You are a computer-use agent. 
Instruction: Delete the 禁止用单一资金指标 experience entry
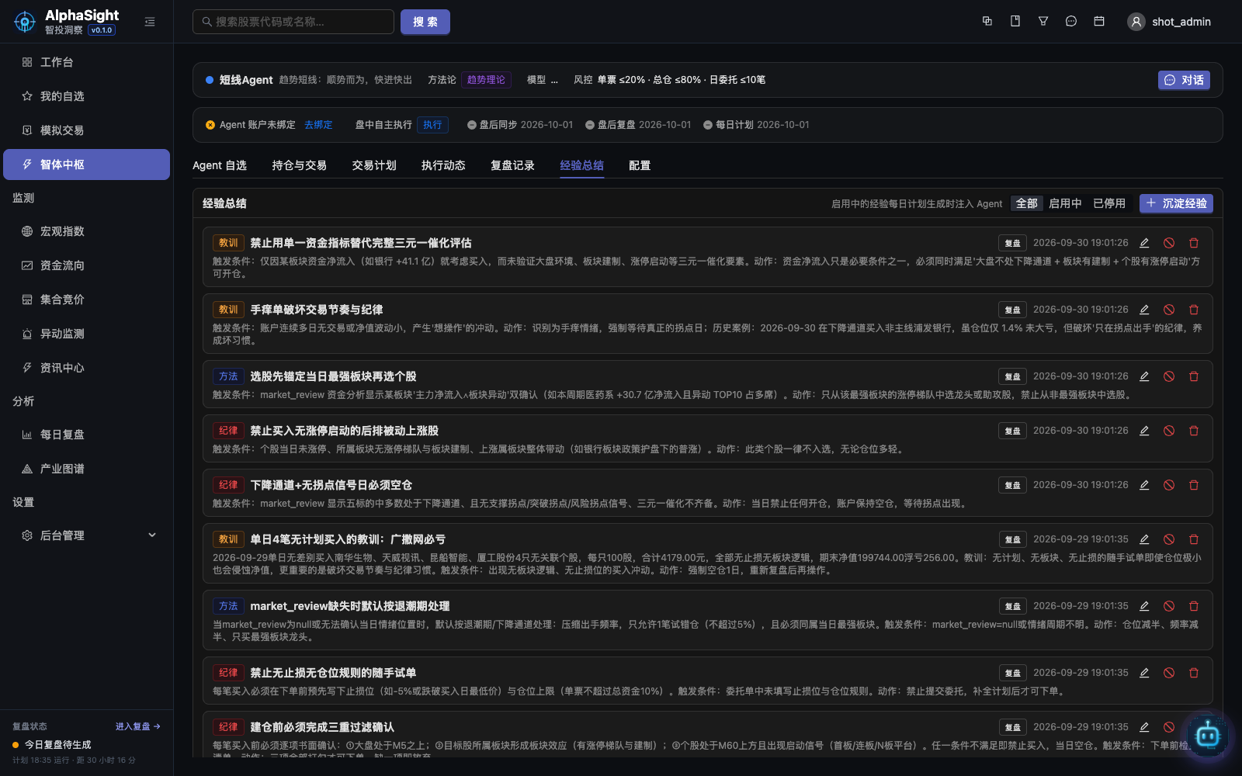point(1194,243)
